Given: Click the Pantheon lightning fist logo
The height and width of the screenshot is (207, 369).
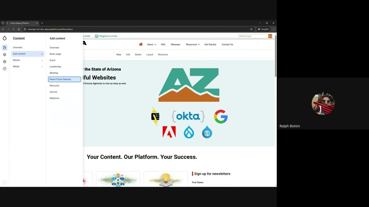Looking at the screenshot, I should (x=155, y=116).
